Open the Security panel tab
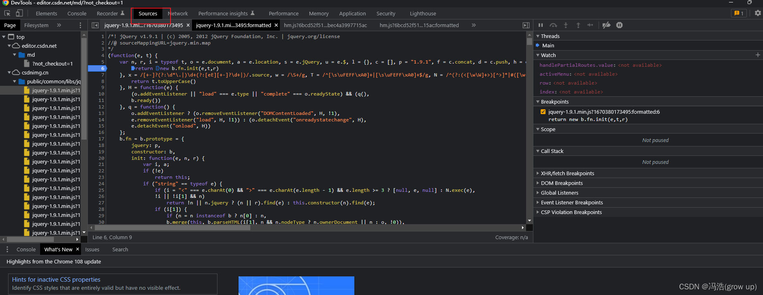This screenshot has height=295, width=763. point(386,13)
